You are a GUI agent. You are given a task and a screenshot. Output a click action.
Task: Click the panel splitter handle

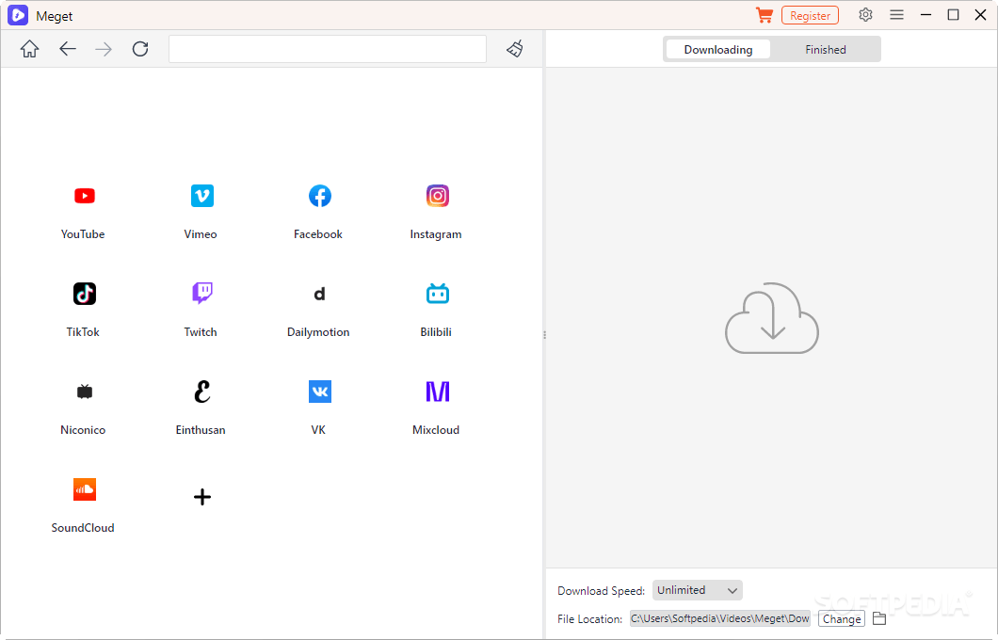pos(544,335)
